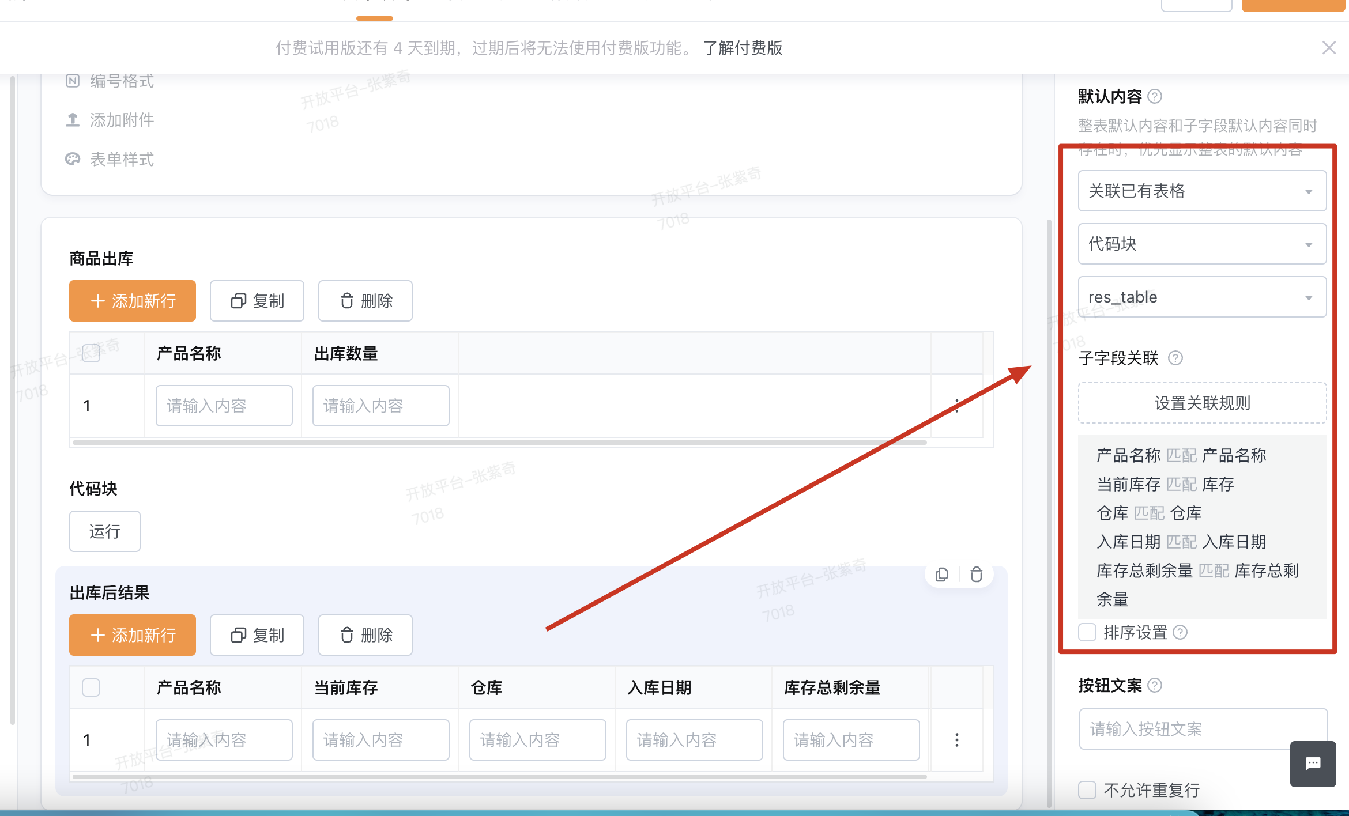Click help icon next to 子字段关联
The image size is (1349, 816).
pyautogui.click(x=1175, y=358)
